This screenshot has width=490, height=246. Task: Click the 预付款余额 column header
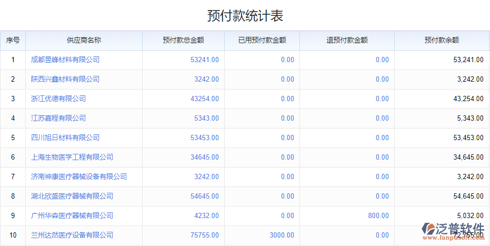coord(442,40)
